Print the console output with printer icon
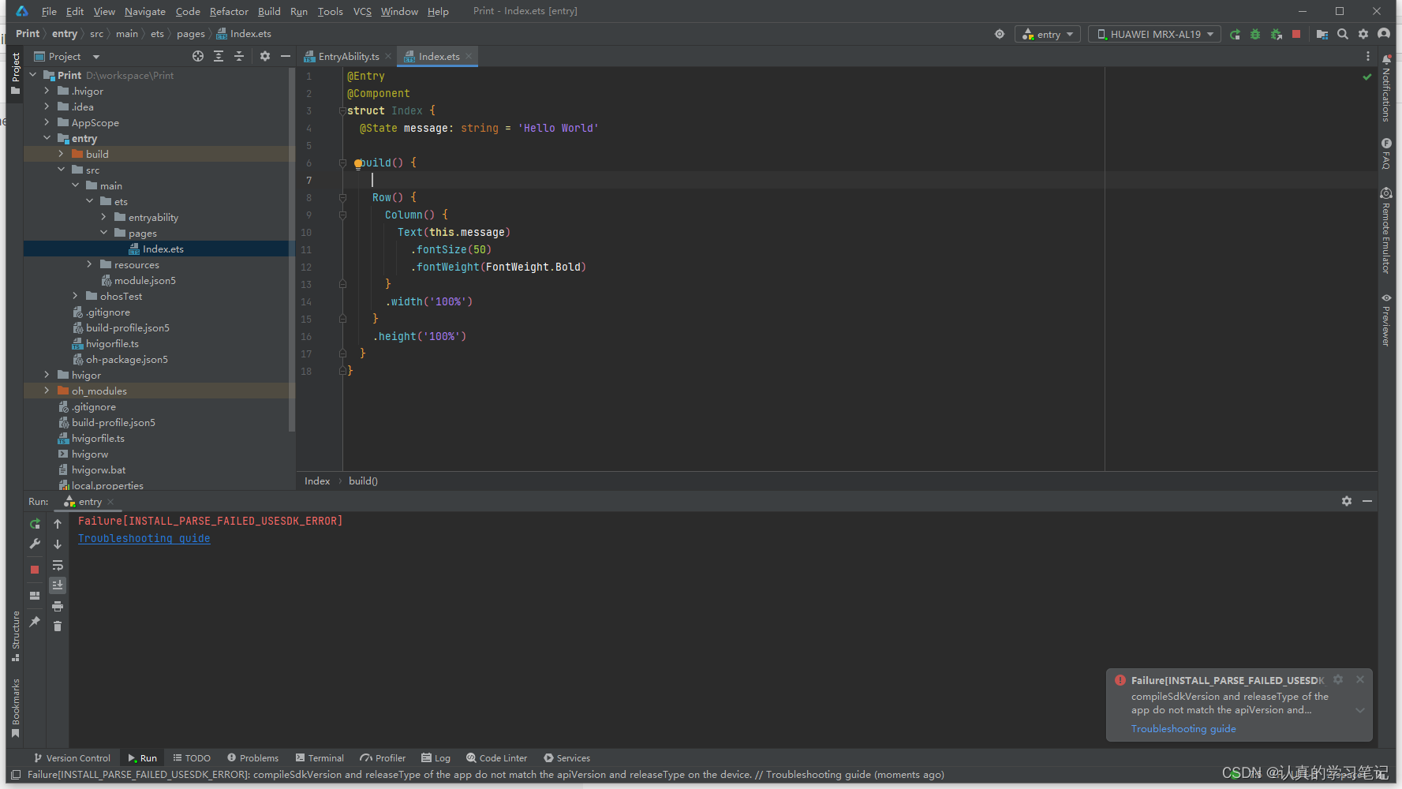The image size is (1402, 789). [x=57, y=606]
